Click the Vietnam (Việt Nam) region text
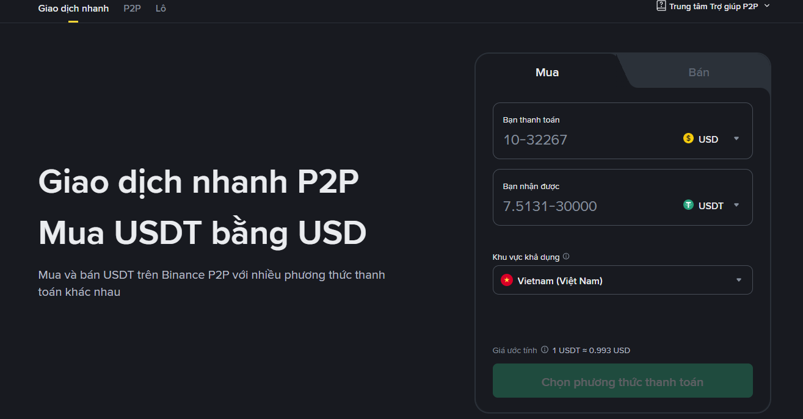This screenshot has height=419, width=803. 560,281
